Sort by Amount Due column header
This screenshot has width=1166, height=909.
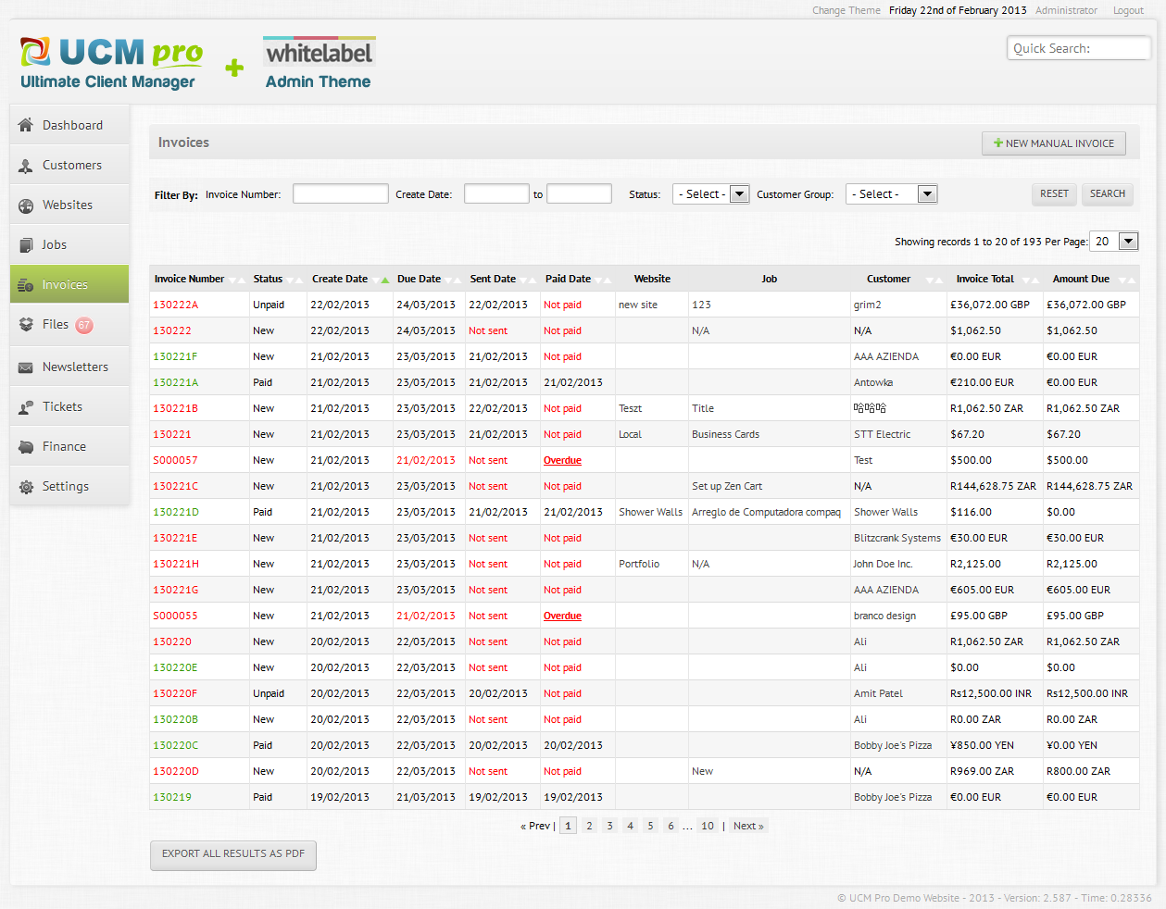[x=1081, y=279]
